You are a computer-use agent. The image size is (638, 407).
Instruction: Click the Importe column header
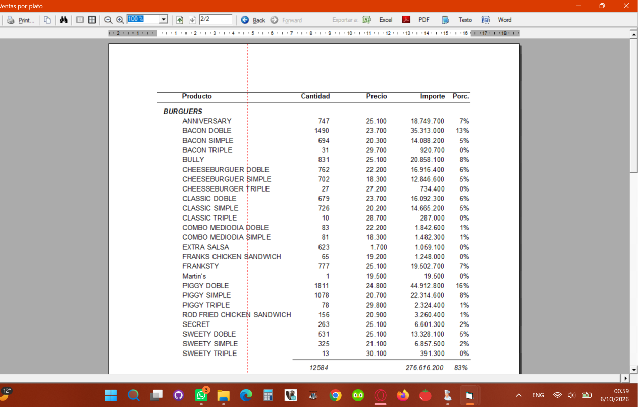[433, 96]
